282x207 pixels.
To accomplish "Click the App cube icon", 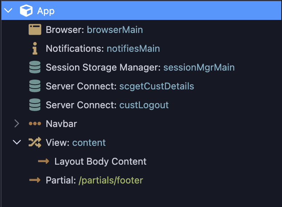I will (26, 11).
